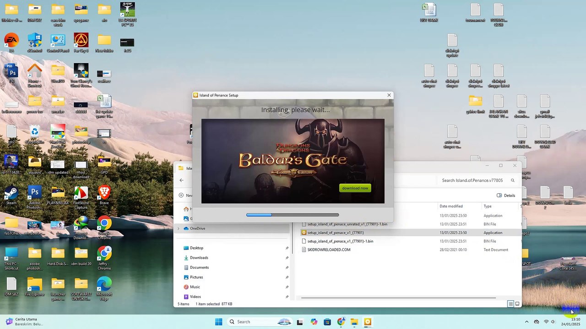Click the Windows Start button
The height and width of the screenshot is (329, 586).
(219, 322)
